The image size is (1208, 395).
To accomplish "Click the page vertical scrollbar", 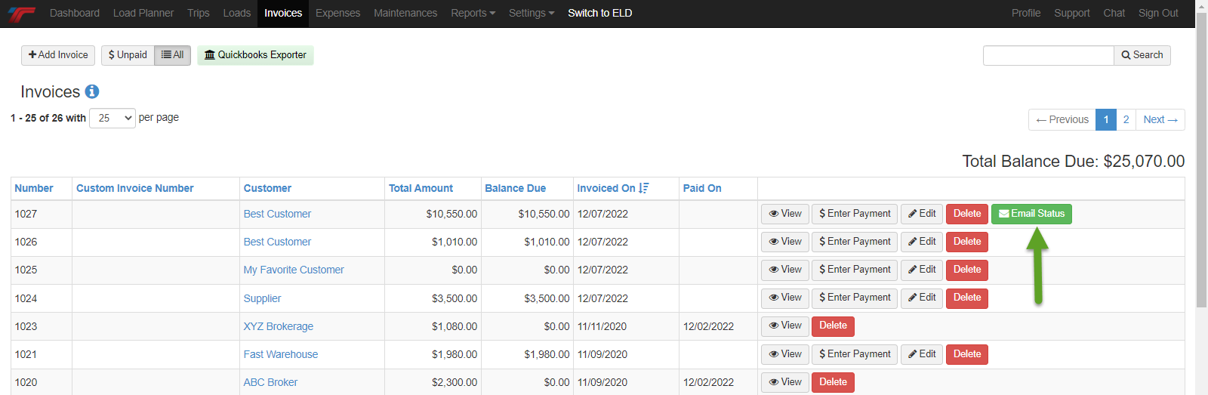I will pyautogui.click(x=1202, y=159).
